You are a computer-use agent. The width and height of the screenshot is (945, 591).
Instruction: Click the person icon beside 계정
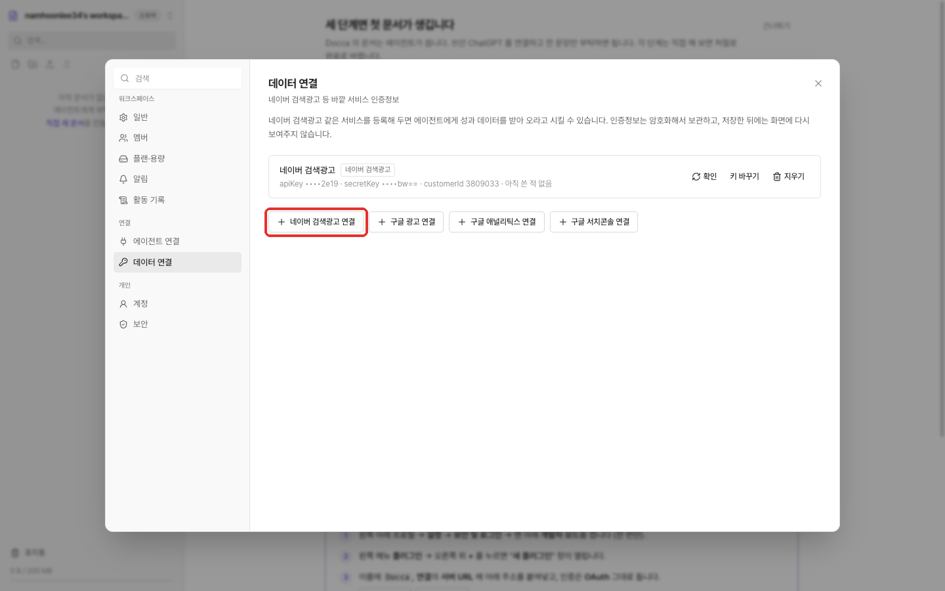click(123, 304)
